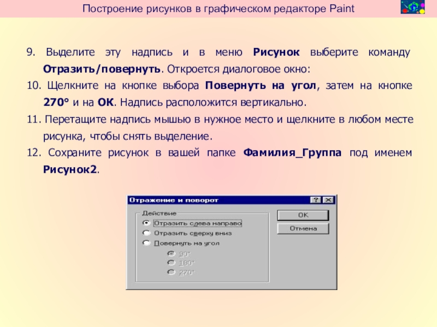Click bold 'Повернуть на угол' in step 10
The width and height of the screenshot is (437, 327).
pyautogui.click(x=261, y=86)
